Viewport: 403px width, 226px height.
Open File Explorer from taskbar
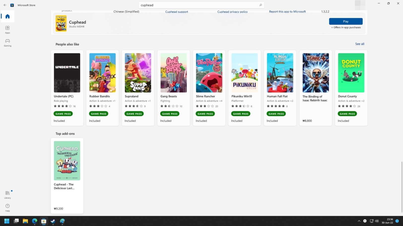(x=25, y=221)
